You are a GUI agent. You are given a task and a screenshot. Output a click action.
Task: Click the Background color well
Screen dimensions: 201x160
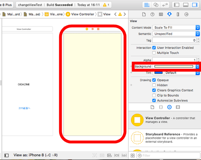[174, 67]
